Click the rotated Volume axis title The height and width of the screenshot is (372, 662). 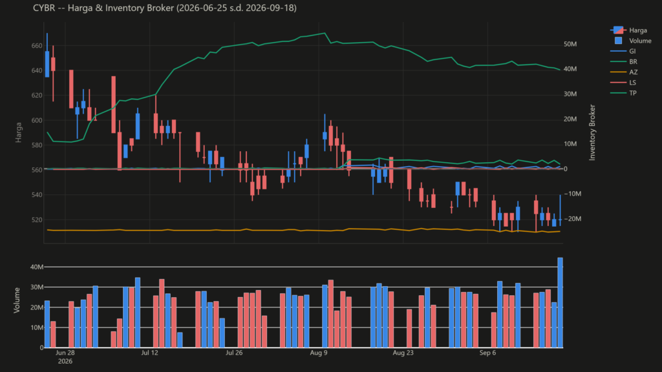point(17,300)
